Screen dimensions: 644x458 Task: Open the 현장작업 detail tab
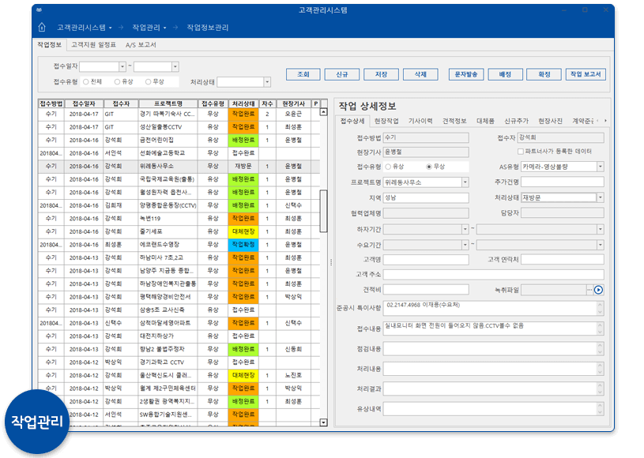[x=386, y=121]
